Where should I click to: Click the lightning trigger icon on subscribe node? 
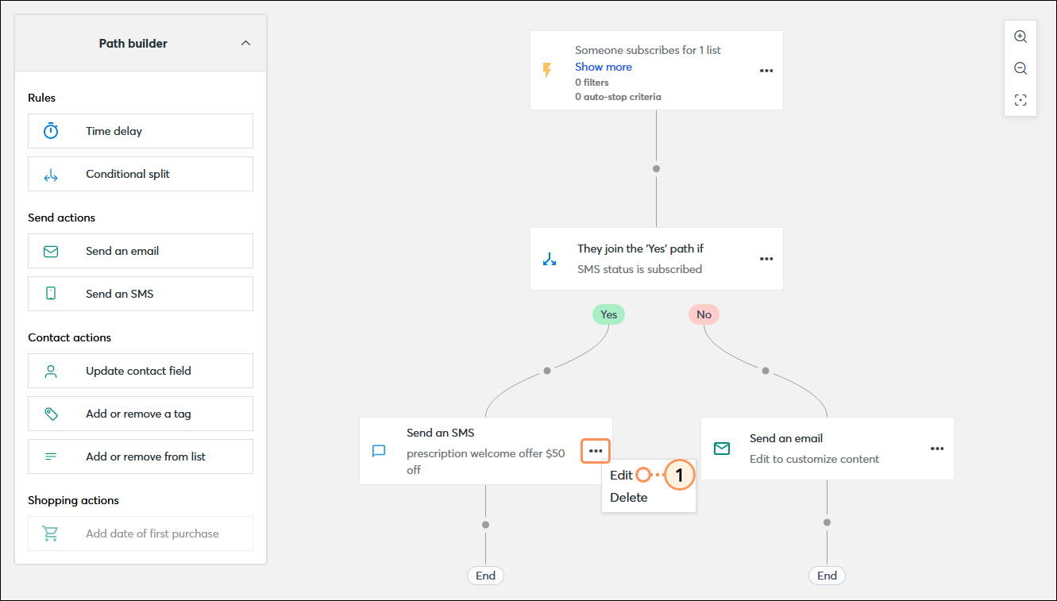pyautogui.click(x=546, y=70)
